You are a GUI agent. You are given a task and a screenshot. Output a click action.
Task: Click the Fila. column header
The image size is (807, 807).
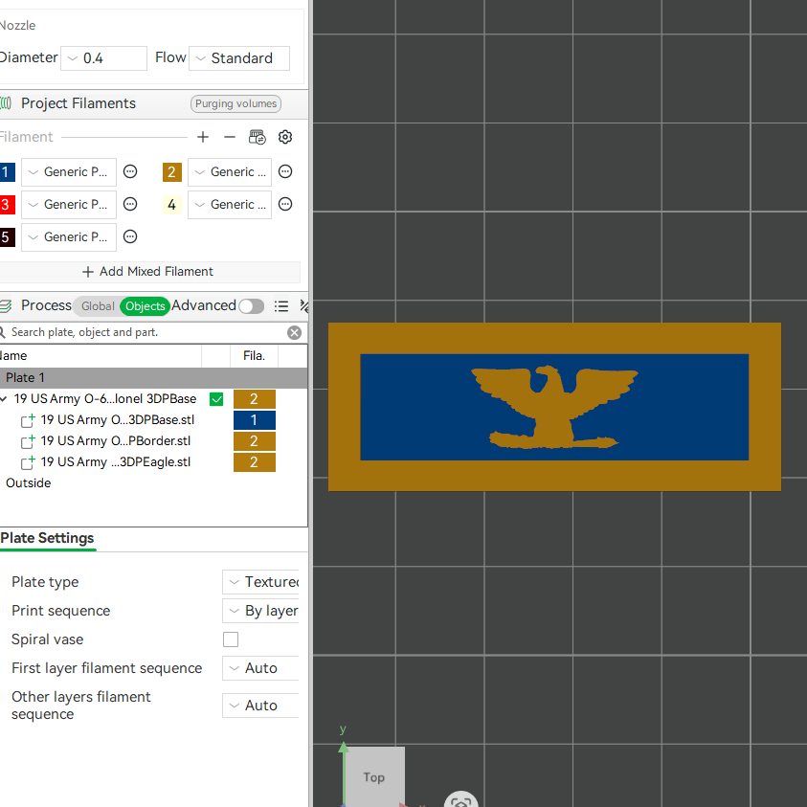click(255, 356)
